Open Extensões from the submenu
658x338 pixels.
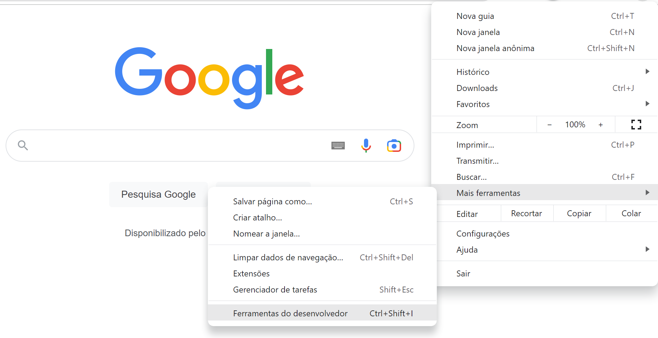(251, 273)
